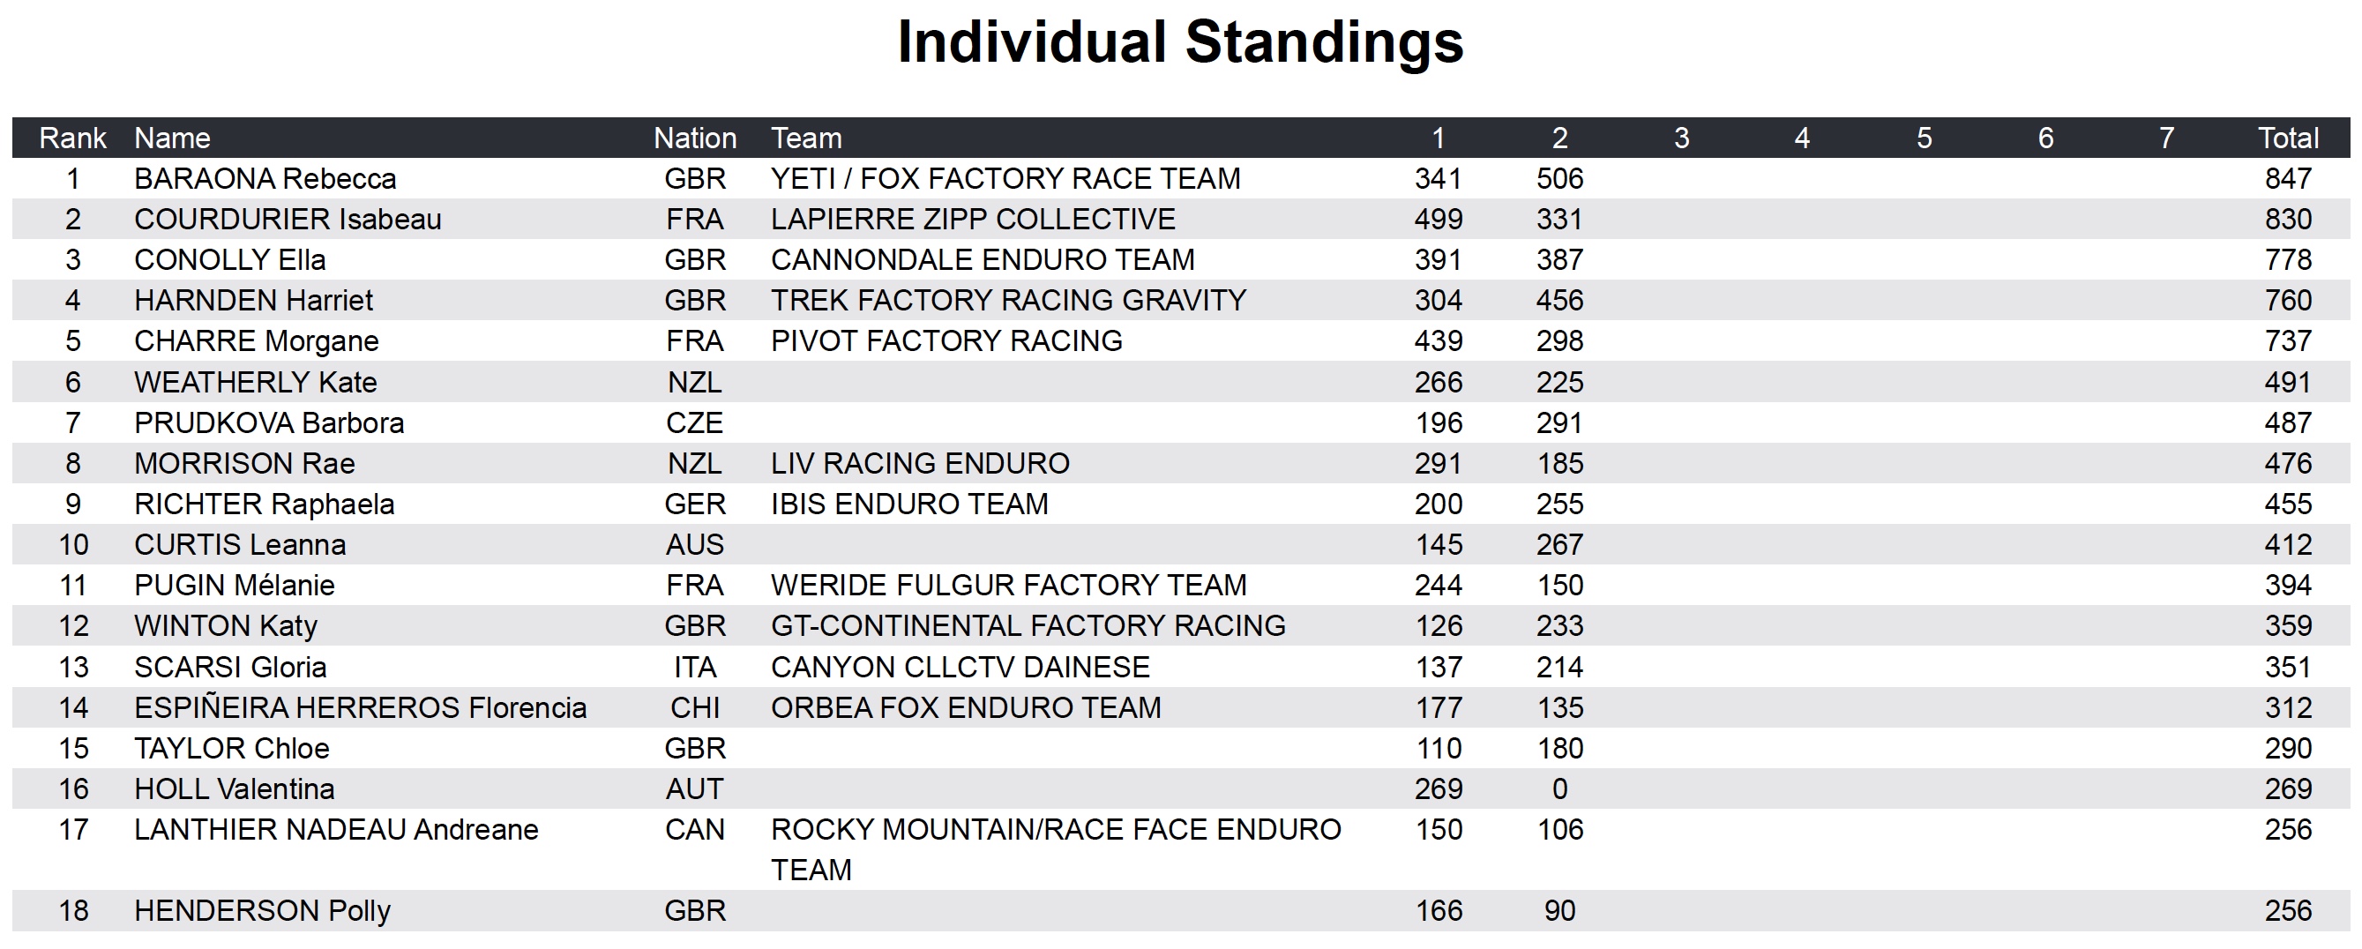
Task: Click the LIV RACING ENDURO team
Action: (920, 463)
